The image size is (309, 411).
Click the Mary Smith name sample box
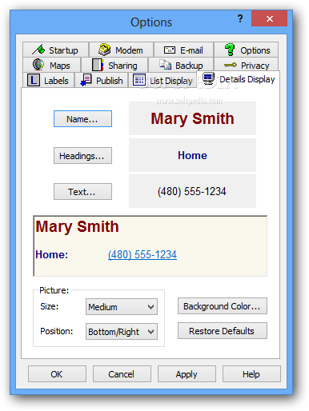[x=192, y=118]
